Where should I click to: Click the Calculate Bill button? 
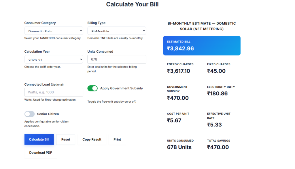39,139
